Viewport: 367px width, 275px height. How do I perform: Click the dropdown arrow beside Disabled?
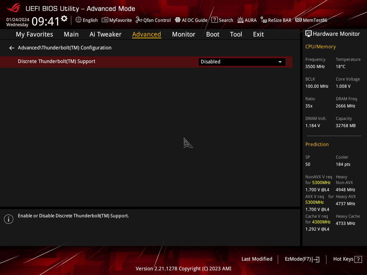tap(280, 62)
